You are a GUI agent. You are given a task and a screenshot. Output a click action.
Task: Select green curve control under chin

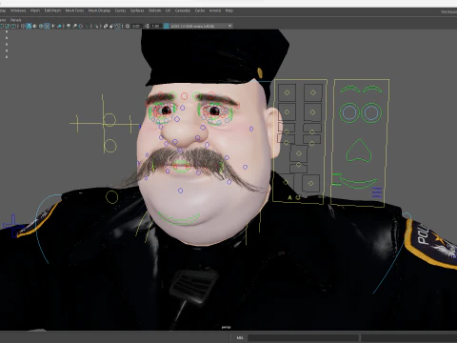tap(179, 218)
